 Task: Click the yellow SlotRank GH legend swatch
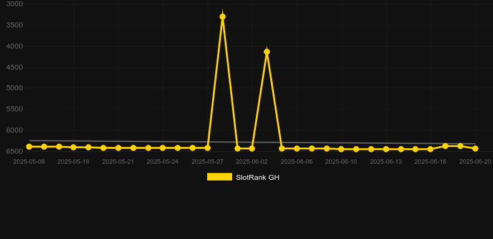click(220, 177)
